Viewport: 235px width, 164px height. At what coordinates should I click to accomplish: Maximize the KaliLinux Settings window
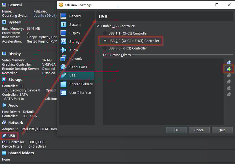click(217, 5)
